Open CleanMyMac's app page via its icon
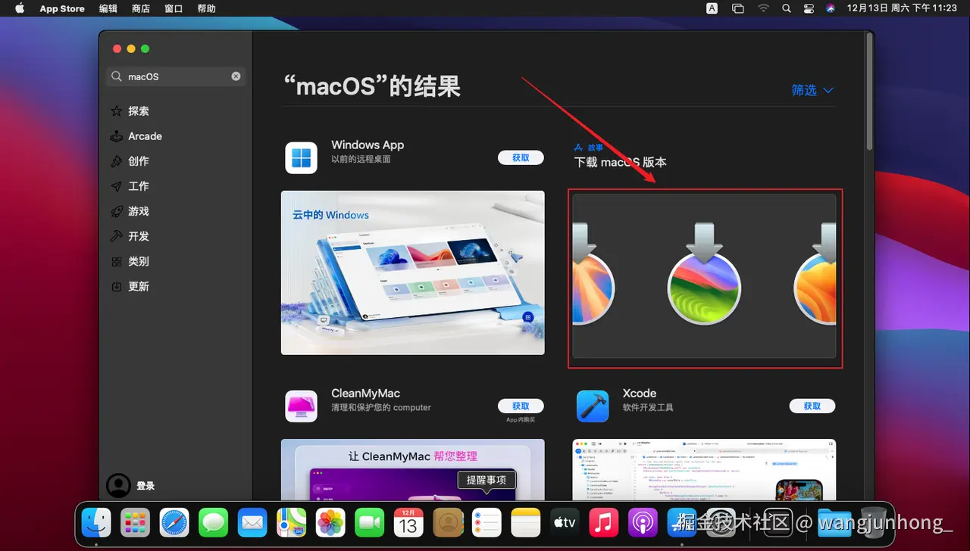The height and width of the screenshot is (551, 970). click(301, 406)
